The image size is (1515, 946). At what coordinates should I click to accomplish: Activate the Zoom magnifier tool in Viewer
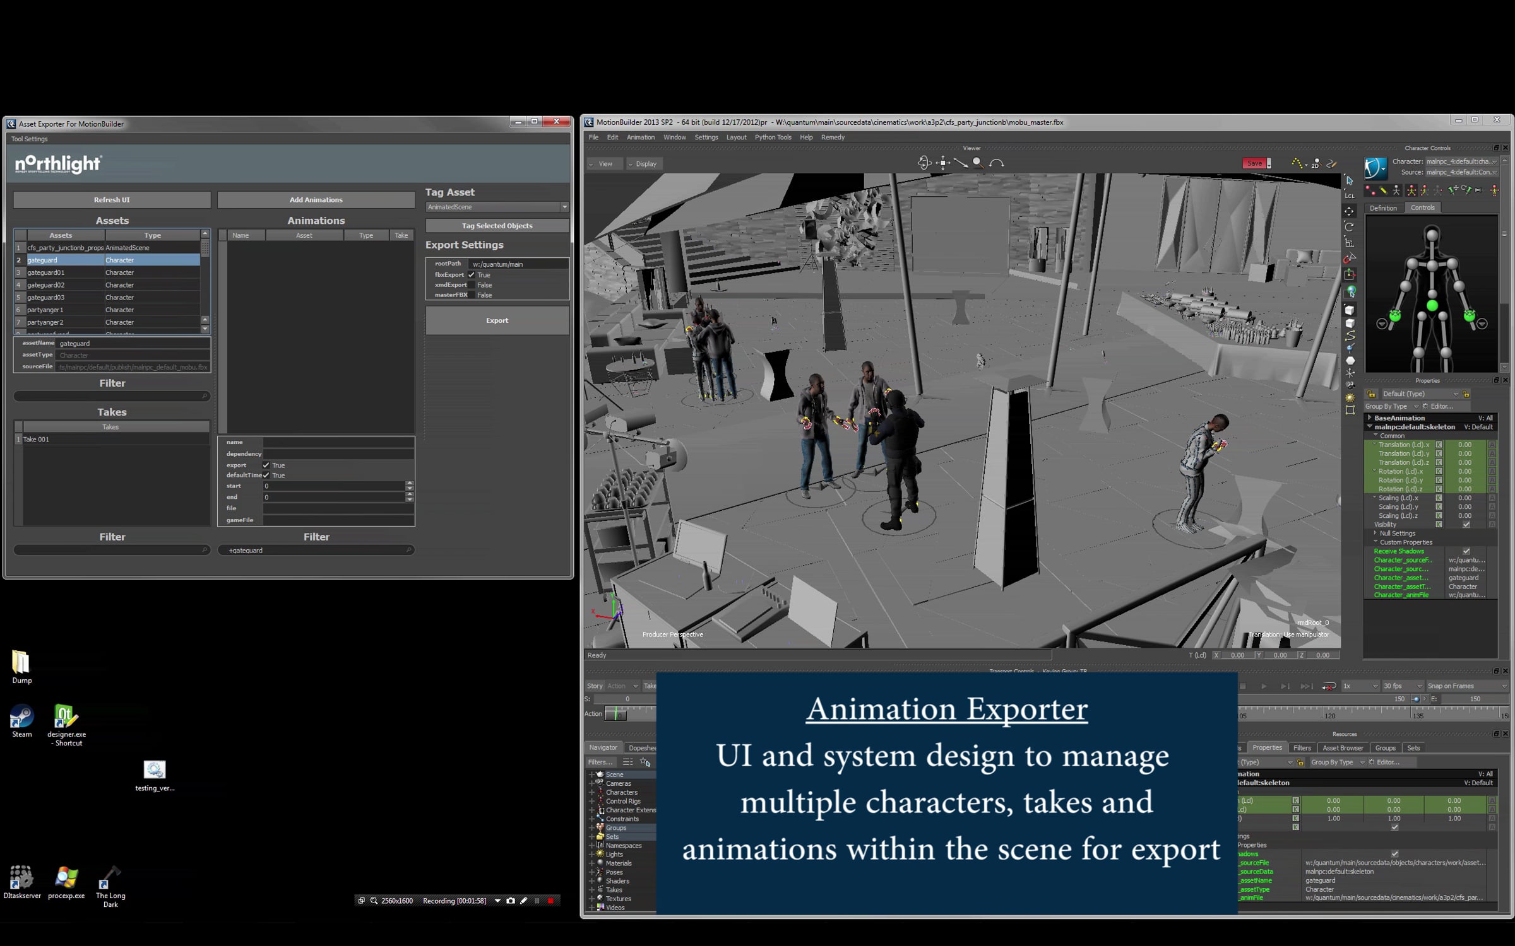click(x=978, y=163)
